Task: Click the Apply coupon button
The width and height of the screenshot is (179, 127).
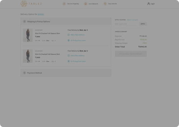Action: point(143,24)
